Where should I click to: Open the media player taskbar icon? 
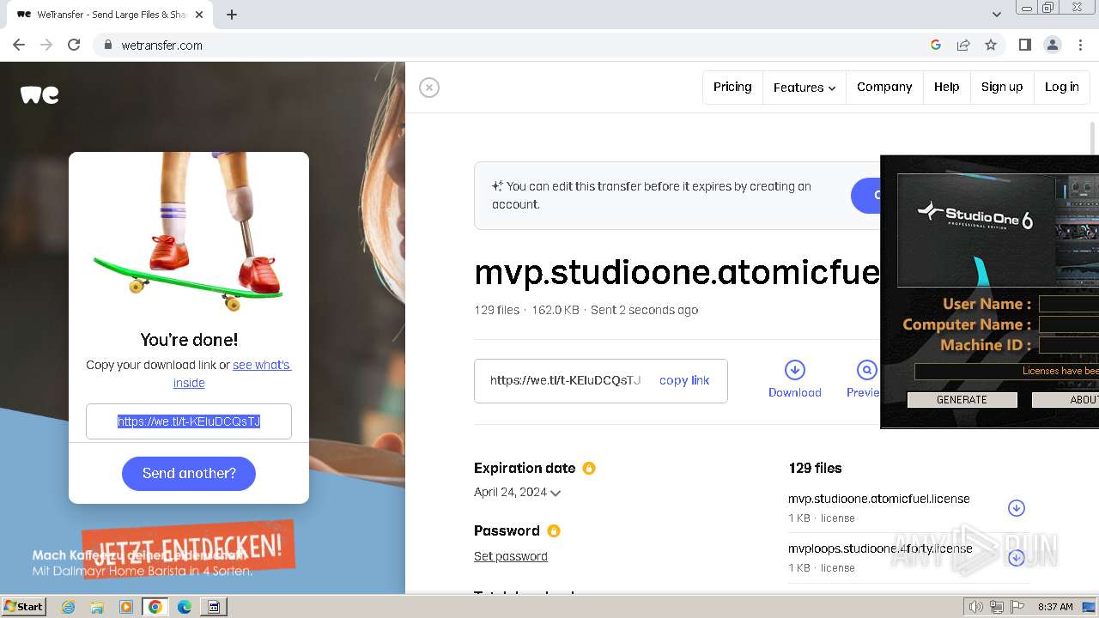[x=126, y=607]
